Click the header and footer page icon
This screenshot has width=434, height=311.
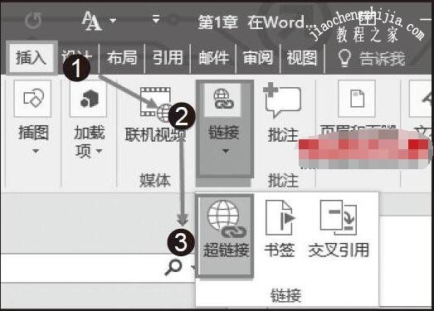357,99
